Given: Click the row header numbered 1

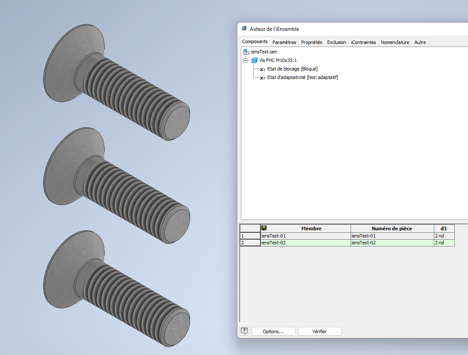Looking at the screenshot, I should tap(250, 235).
